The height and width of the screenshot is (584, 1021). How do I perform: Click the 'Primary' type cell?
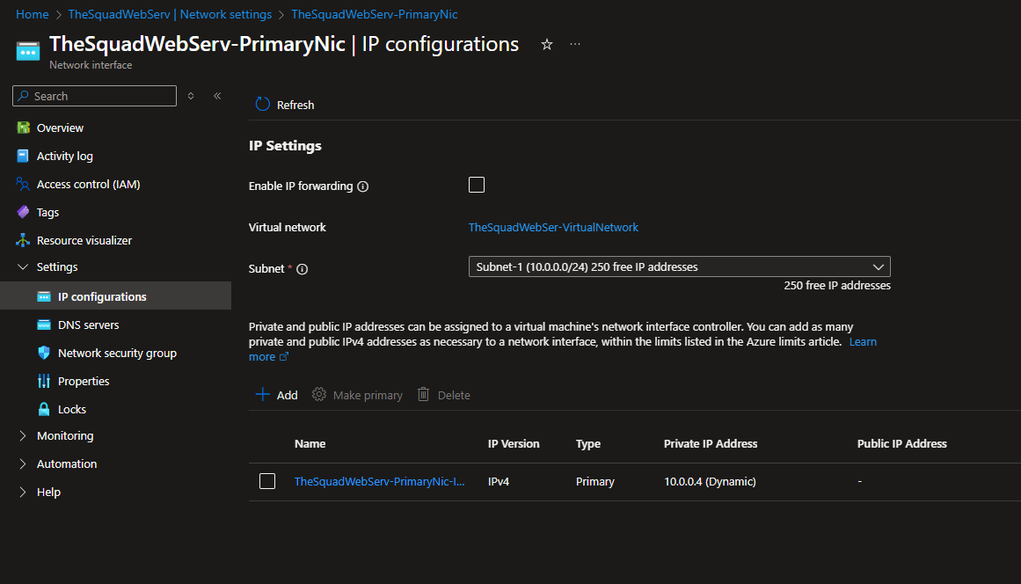595,482
